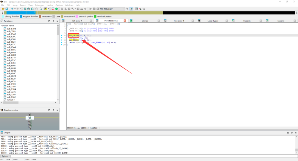Jump back with the blue left arrow
Screen dimensions: 298x161
point(12,9)
